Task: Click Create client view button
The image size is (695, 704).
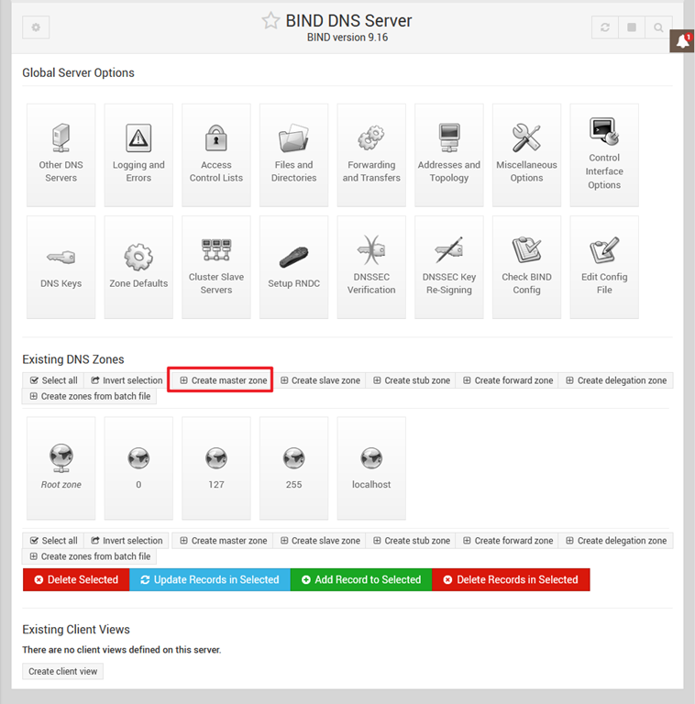Action: coord(63,671)
